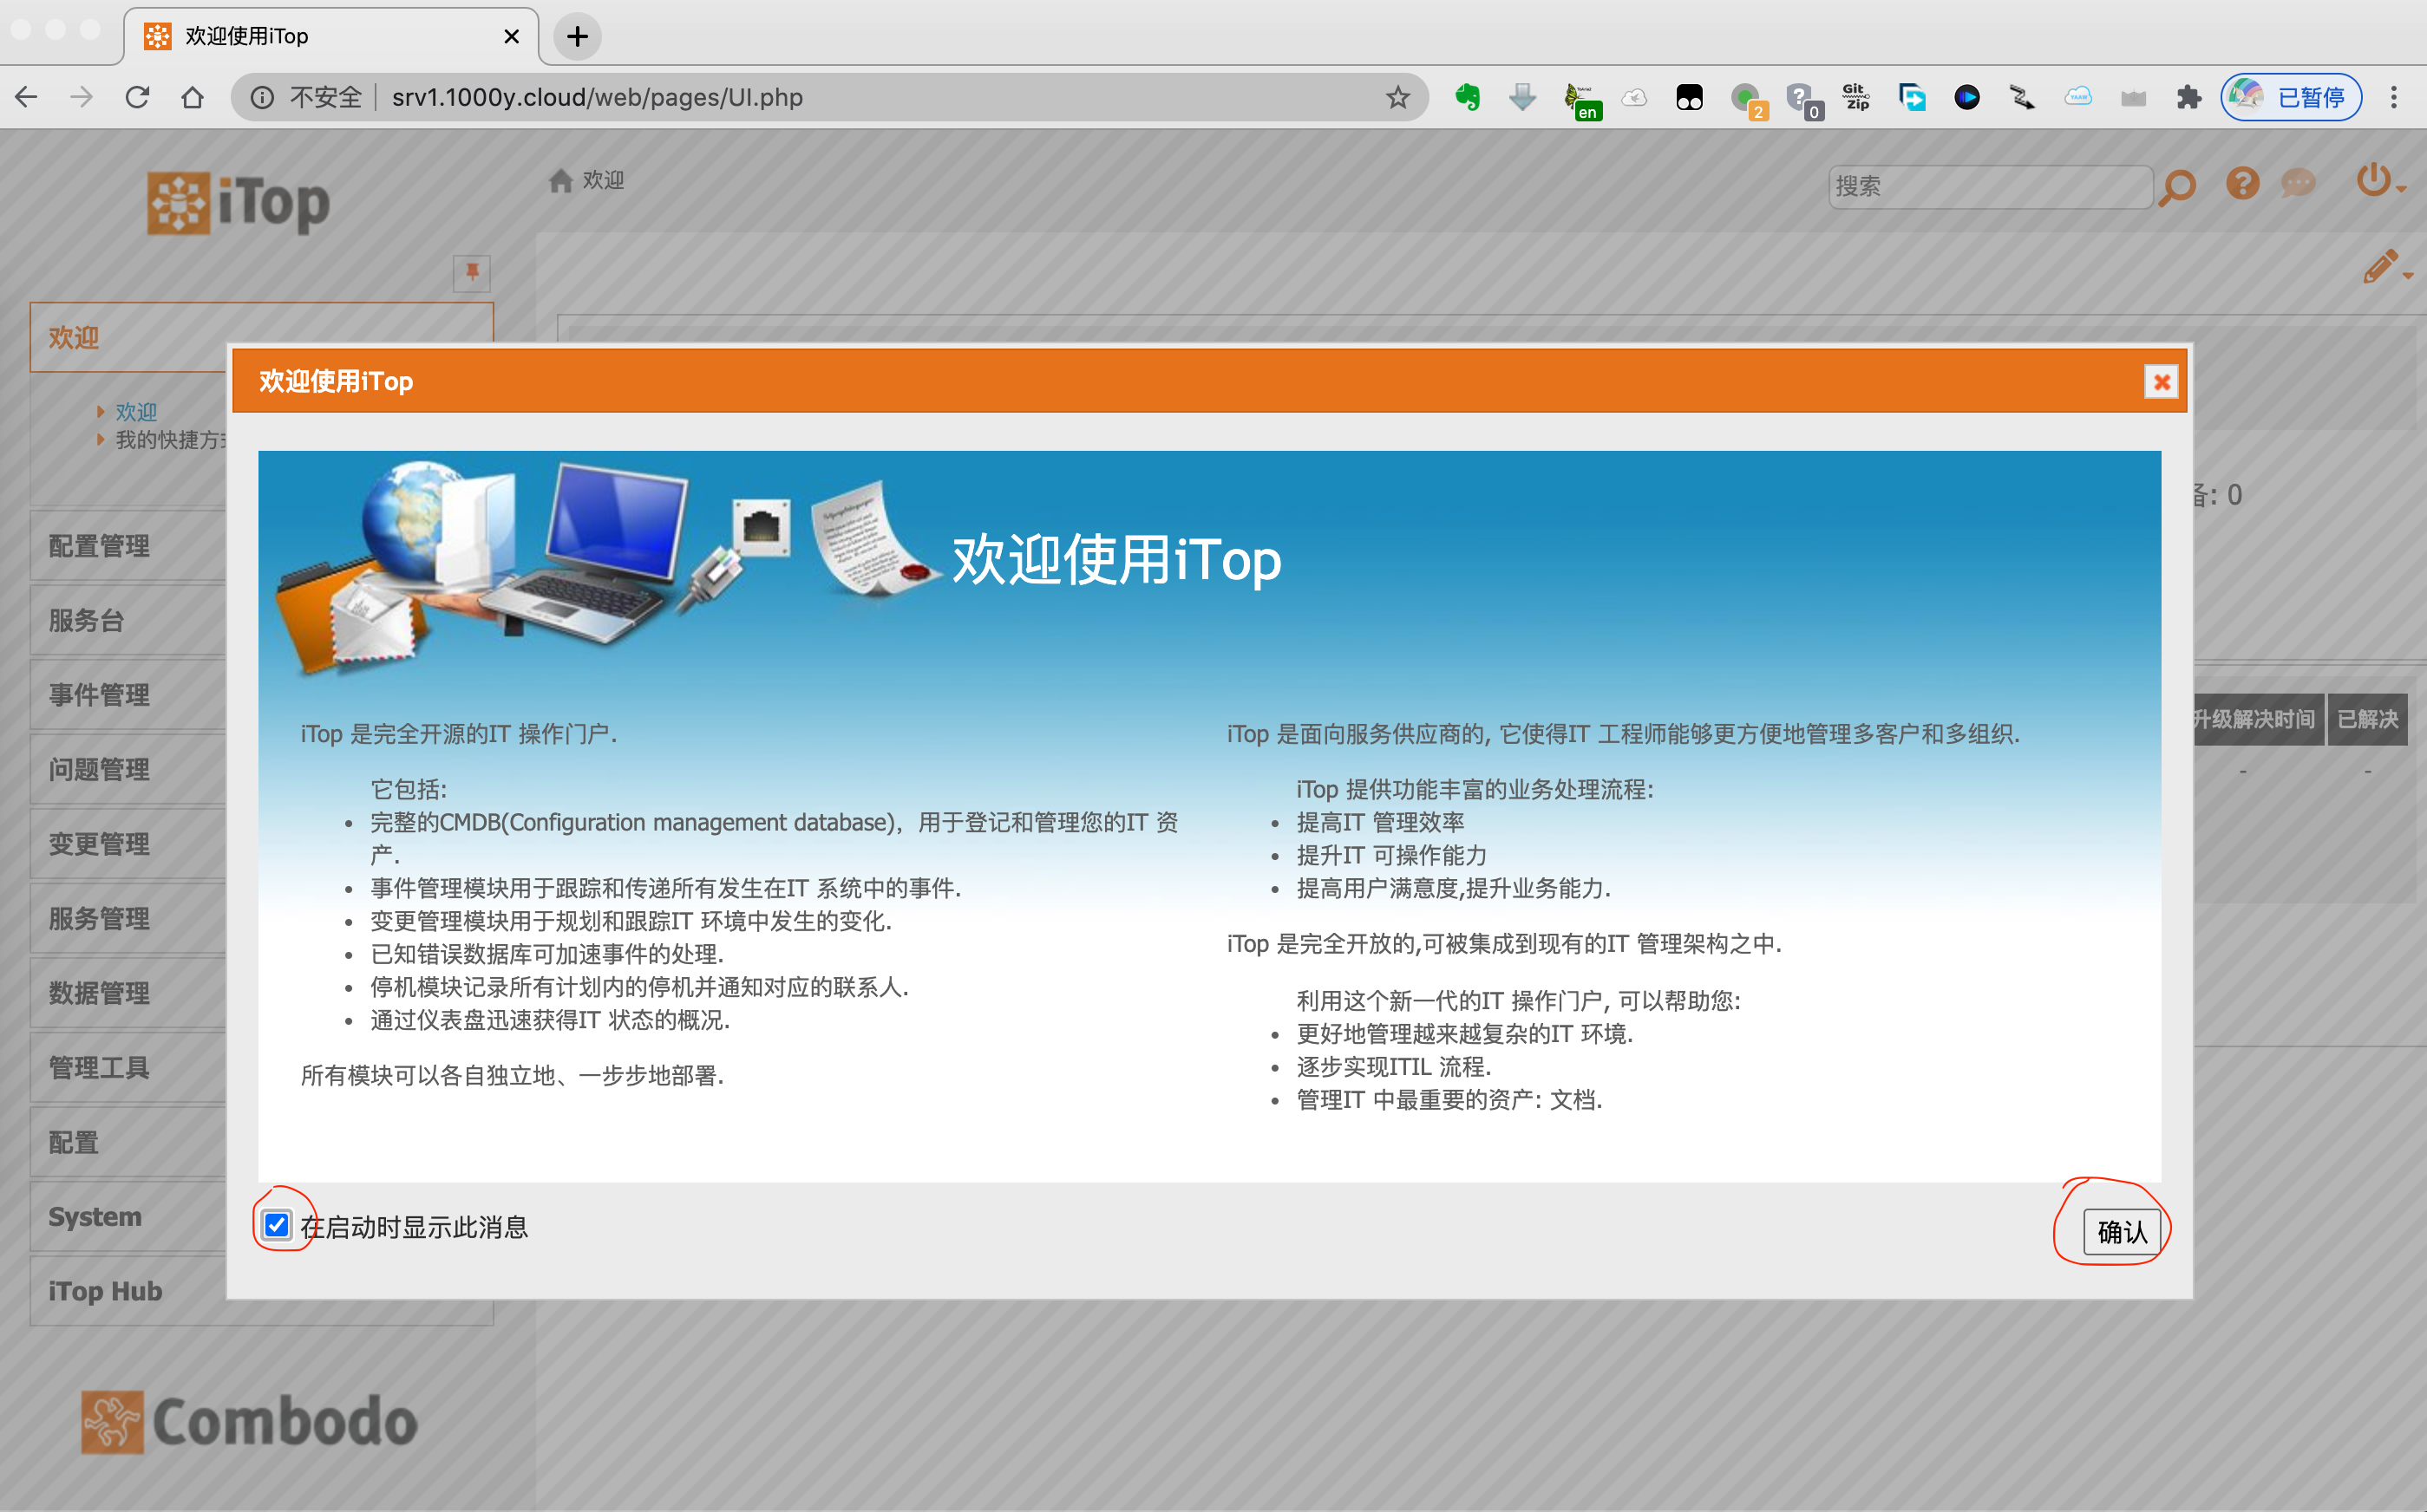Screen dimensions: 2427x1512
Task: Click the 已暂停 profile button
Action: tap(2291, 97)
